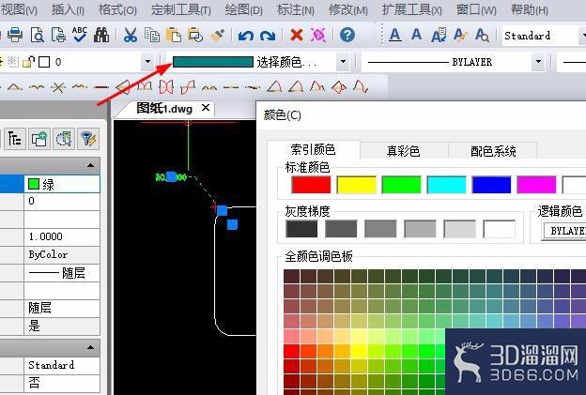586x395 pixels.
Task: Switch to the 真彩色 tab
Action: click(x=404, y=151)
